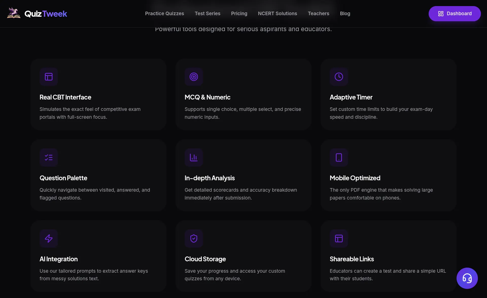The image size is (487, 298).
Task: Click 'Use our tailored prompts' description
Action: 94,275
